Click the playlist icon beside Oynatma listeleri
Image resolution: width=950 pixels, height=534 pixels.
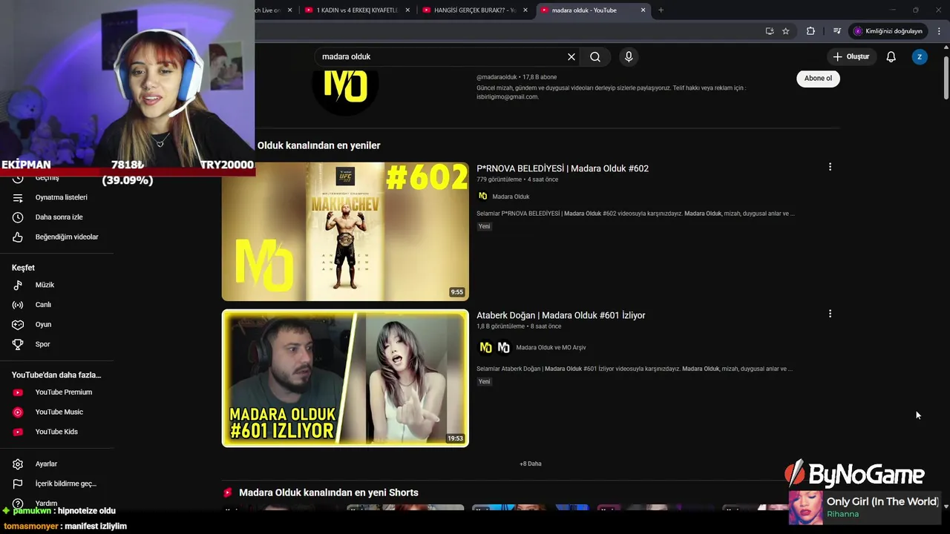[18, 197]
